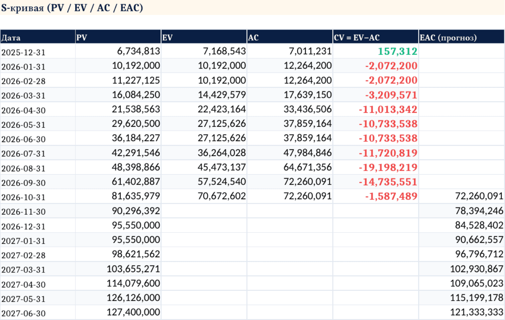505x320 pixels.
Task: Select CV value -3,209,571
Action: (391, 95)
